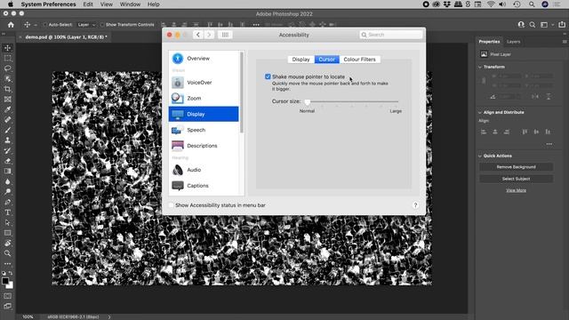Viewport: 569px width, 320px height.
Task: Select the Brush tool
Action: tap(8, 130)
